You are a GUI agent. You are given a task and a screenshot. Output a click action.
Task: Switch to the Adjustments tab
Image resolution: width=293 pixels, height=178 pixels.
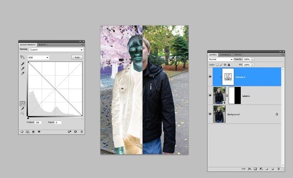28,44
